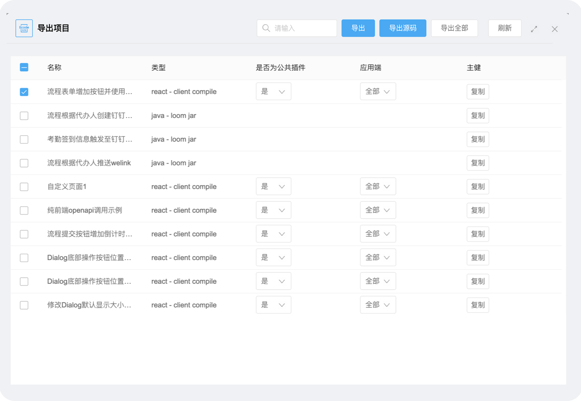
Task: Click 复制 for 流程根据代办人创建钉钉…
Action: [478, 115]
